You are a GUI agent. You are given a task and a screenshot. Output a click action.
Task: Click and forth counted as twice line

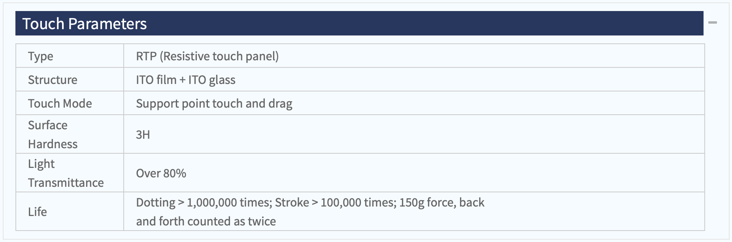[206, 221]
